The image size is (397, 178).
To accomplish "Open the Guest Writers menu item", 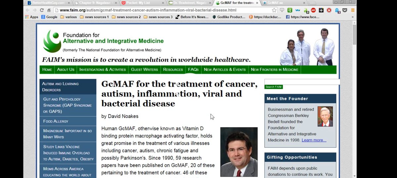I will pos(144,70).
